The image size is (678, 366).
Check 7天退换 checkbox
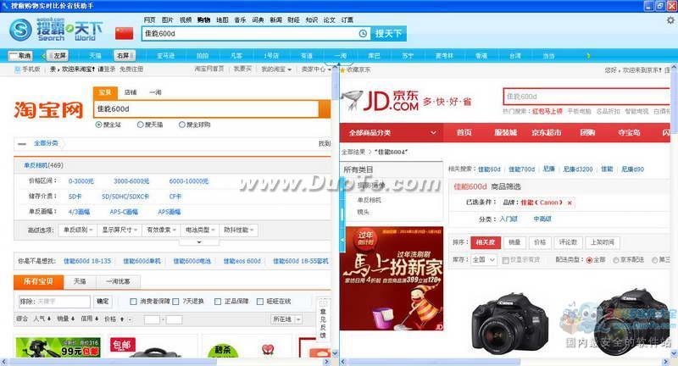click(x=175, y=301)
